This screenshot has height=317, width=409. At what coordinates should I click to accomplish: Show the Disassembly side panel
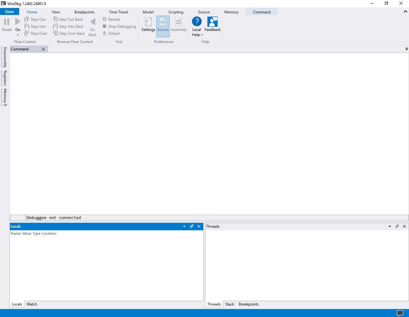pyautogui.click(x=5, y=57)
